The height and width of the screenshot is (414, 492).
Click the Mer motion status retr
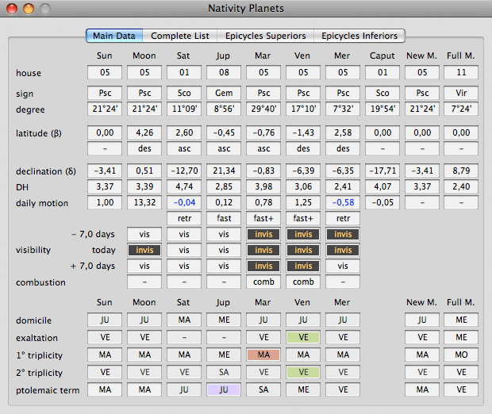point(343,218)
